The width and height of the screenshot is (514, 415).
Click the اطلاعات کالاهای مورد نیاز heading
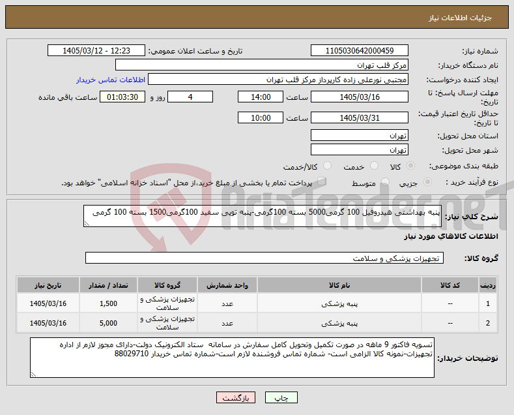pyautogui.click(x=451, y=236)
